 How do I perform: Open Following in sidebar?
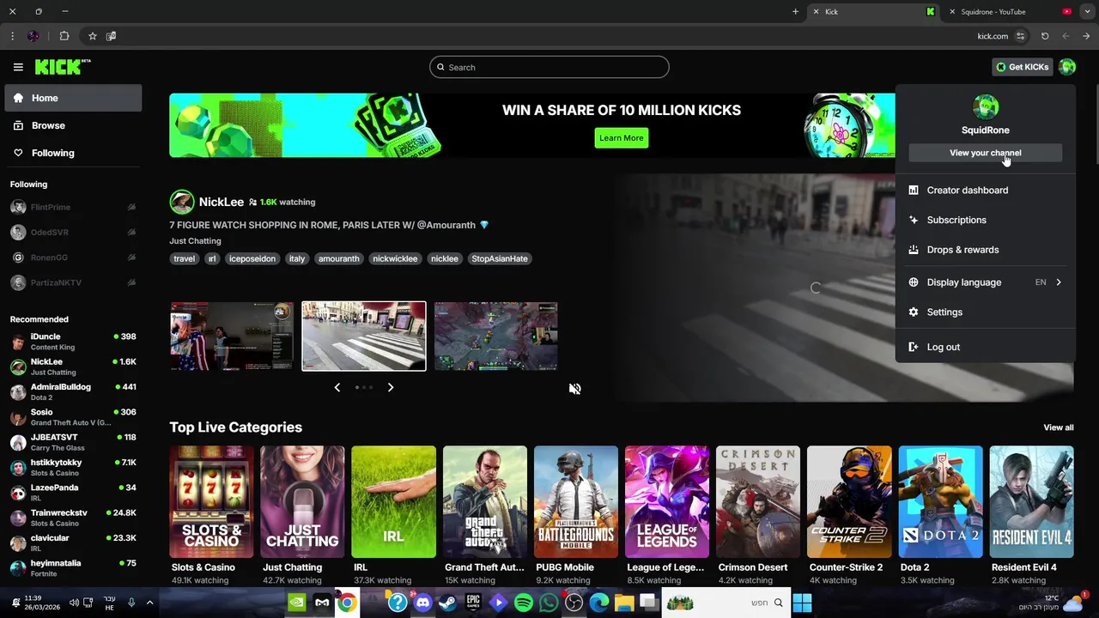click(x=73, y=153)
